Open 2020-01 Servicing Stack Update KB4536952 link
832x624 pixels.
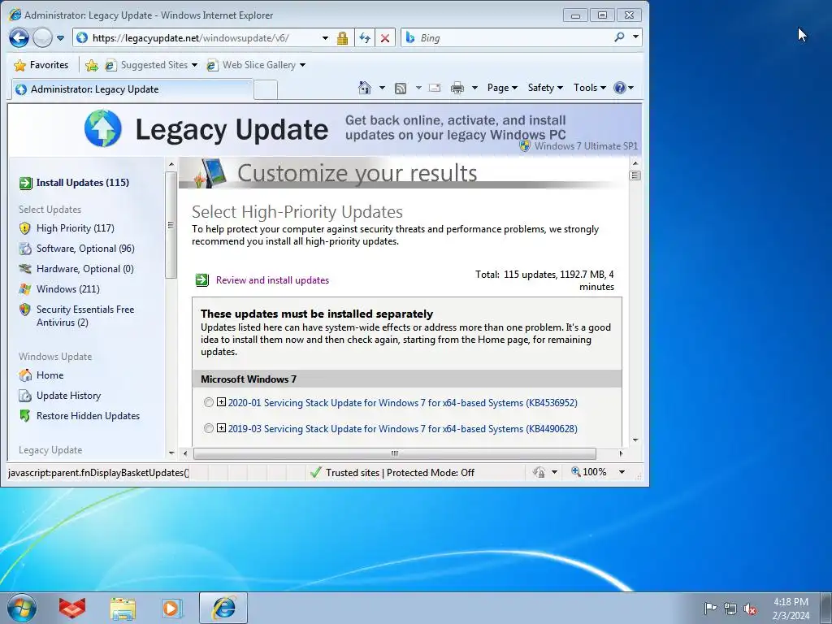pyautogui.click(x=403, y=403)
